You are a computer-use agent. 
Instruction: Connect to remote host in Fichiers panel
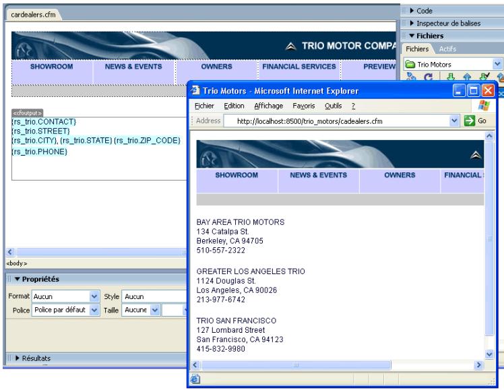[411, 77]
